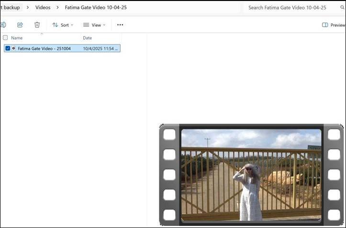Toggle the select-all checkbox next to Name
The width and height of the screenshot is (346, 228).
[x=5, y=38]
